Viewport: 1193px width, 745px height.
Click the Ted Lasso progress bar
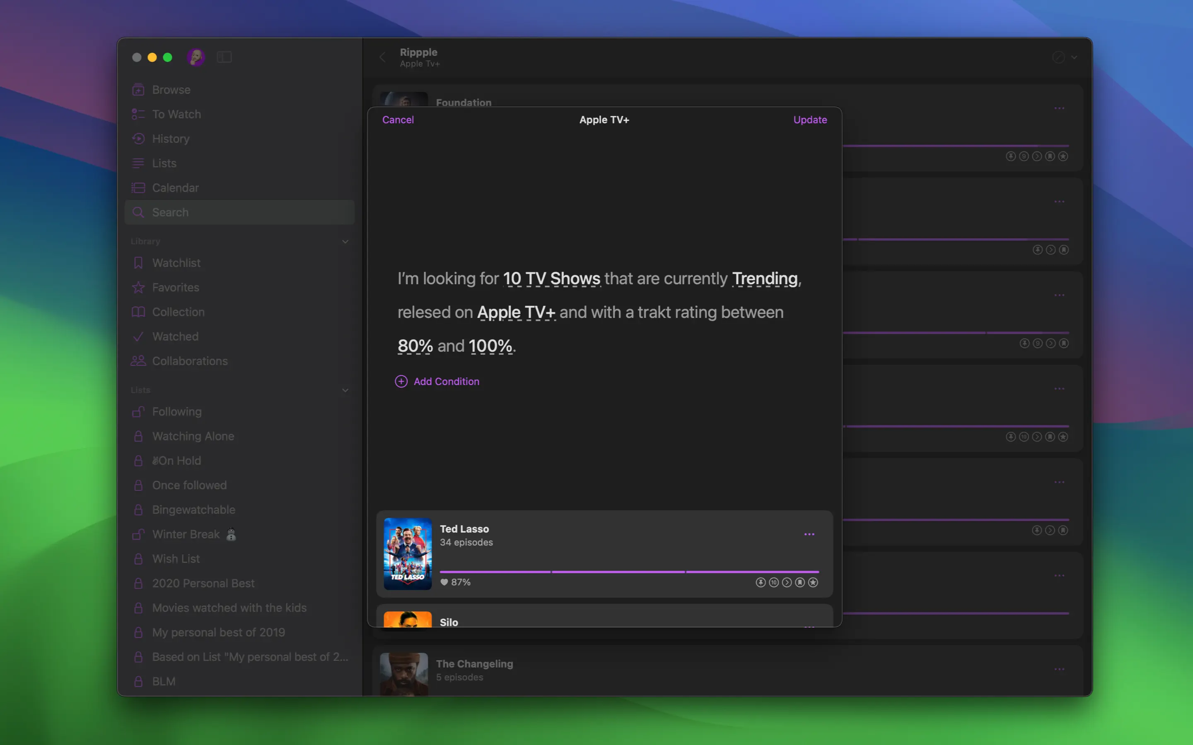[629, 572]
